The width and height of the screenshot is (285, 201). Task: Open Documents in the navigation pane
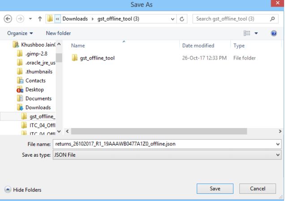click(34, 98)
